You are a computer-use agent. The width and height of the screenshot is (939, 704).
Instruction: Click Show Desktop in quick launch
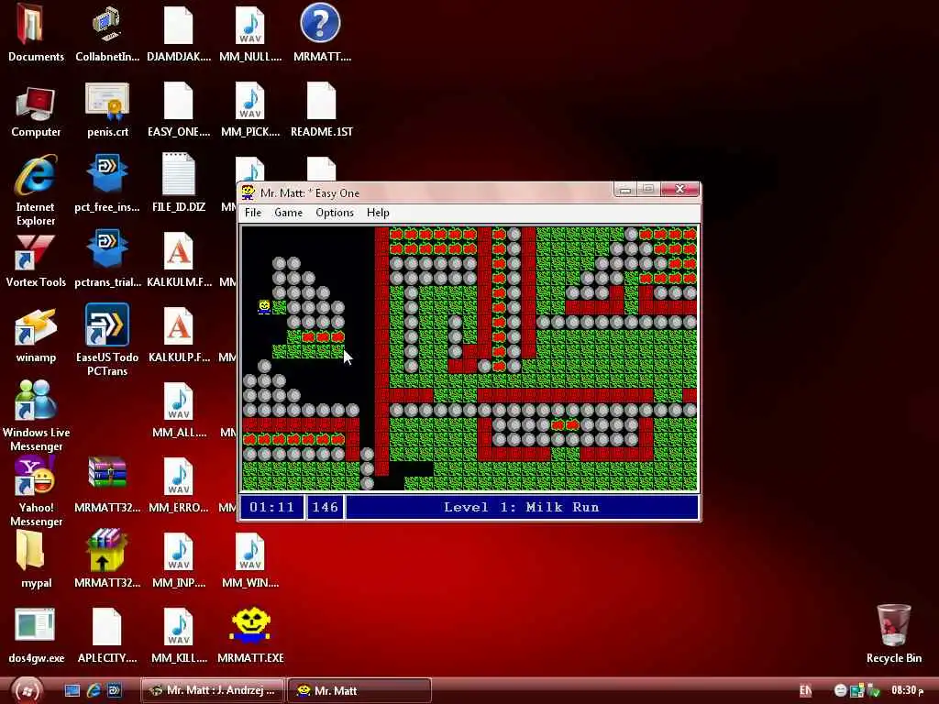[x=72, y=690]
